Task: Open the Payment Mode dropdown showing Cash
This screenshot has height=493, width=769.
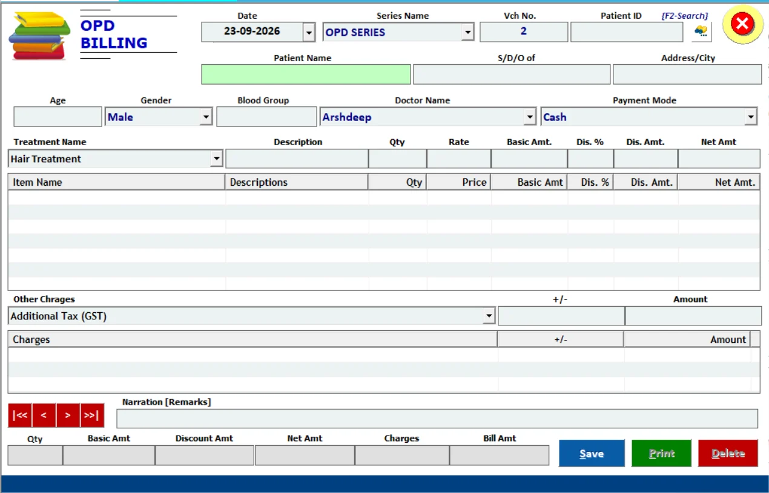Action: click(751, 117)
